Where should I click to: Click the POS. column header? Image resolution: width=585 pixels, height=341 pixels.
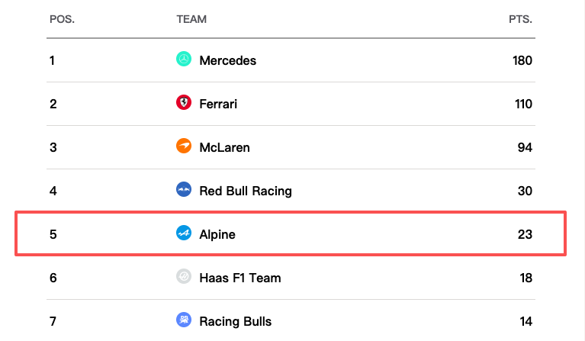[x=62, y=19]
